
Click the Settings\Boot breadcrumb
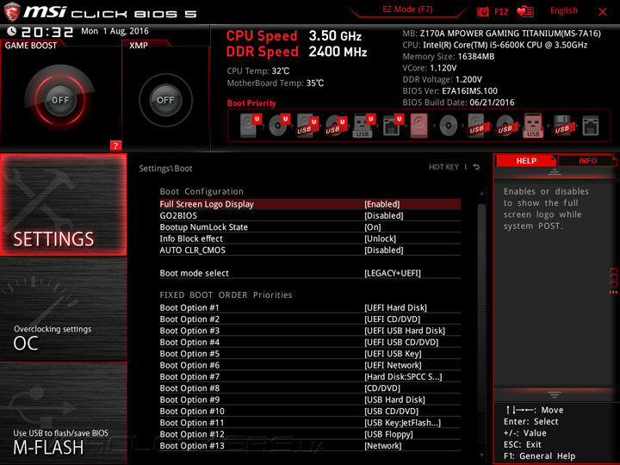point(165,169)
